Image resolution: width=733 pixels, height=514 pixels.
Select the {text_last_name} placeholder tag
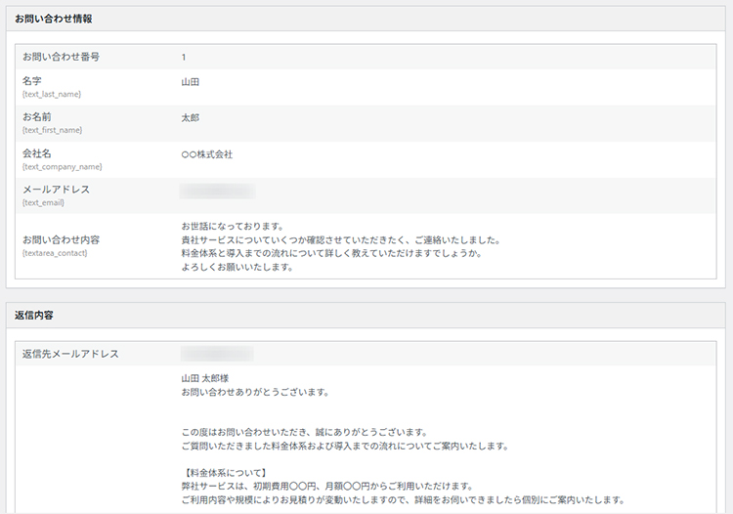coord(51,95)
